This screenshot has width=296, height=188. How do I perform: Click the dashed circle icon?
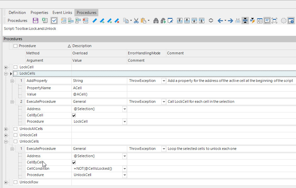283,21
